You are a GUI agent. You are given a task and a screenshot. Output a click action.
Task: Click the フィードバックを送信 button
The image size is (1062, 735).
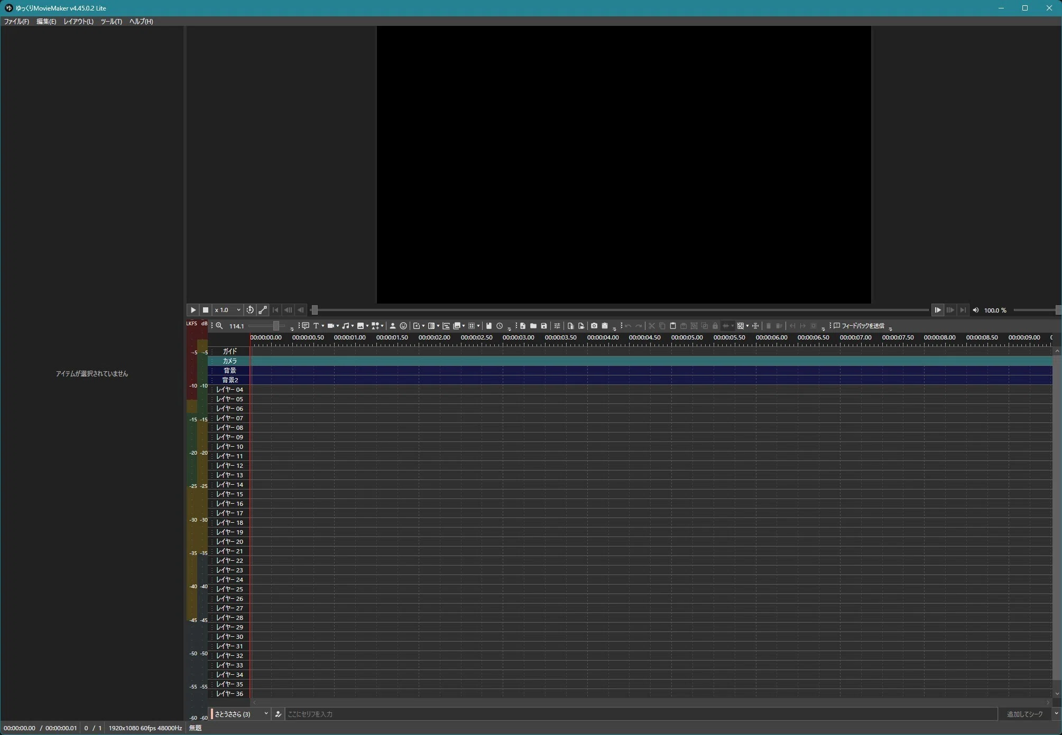[x=859, y=326]
